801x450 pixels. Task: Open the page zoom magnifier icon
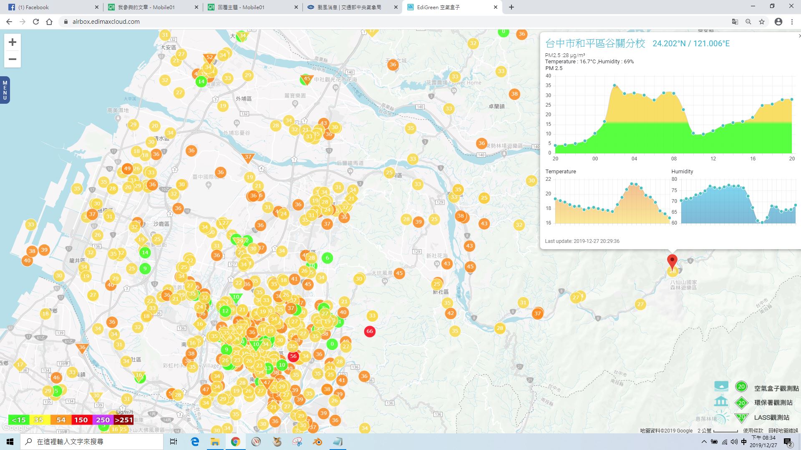[x=748, y=22]
